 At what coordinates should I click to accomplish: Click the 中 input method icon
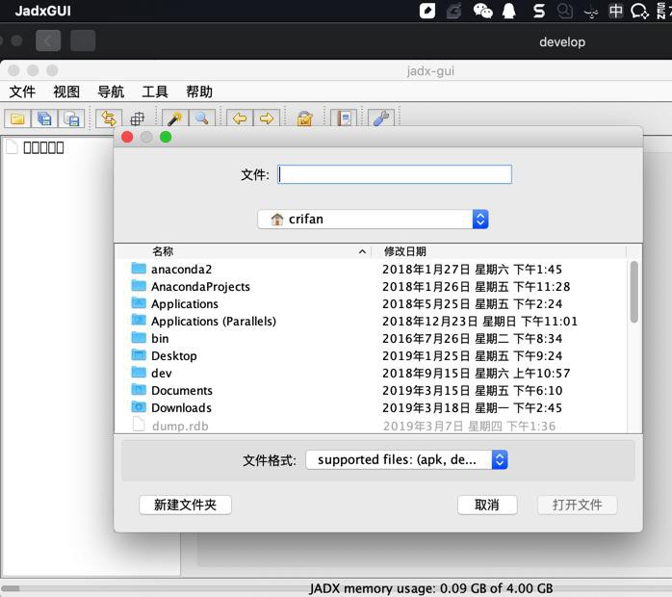coord(616,11)
